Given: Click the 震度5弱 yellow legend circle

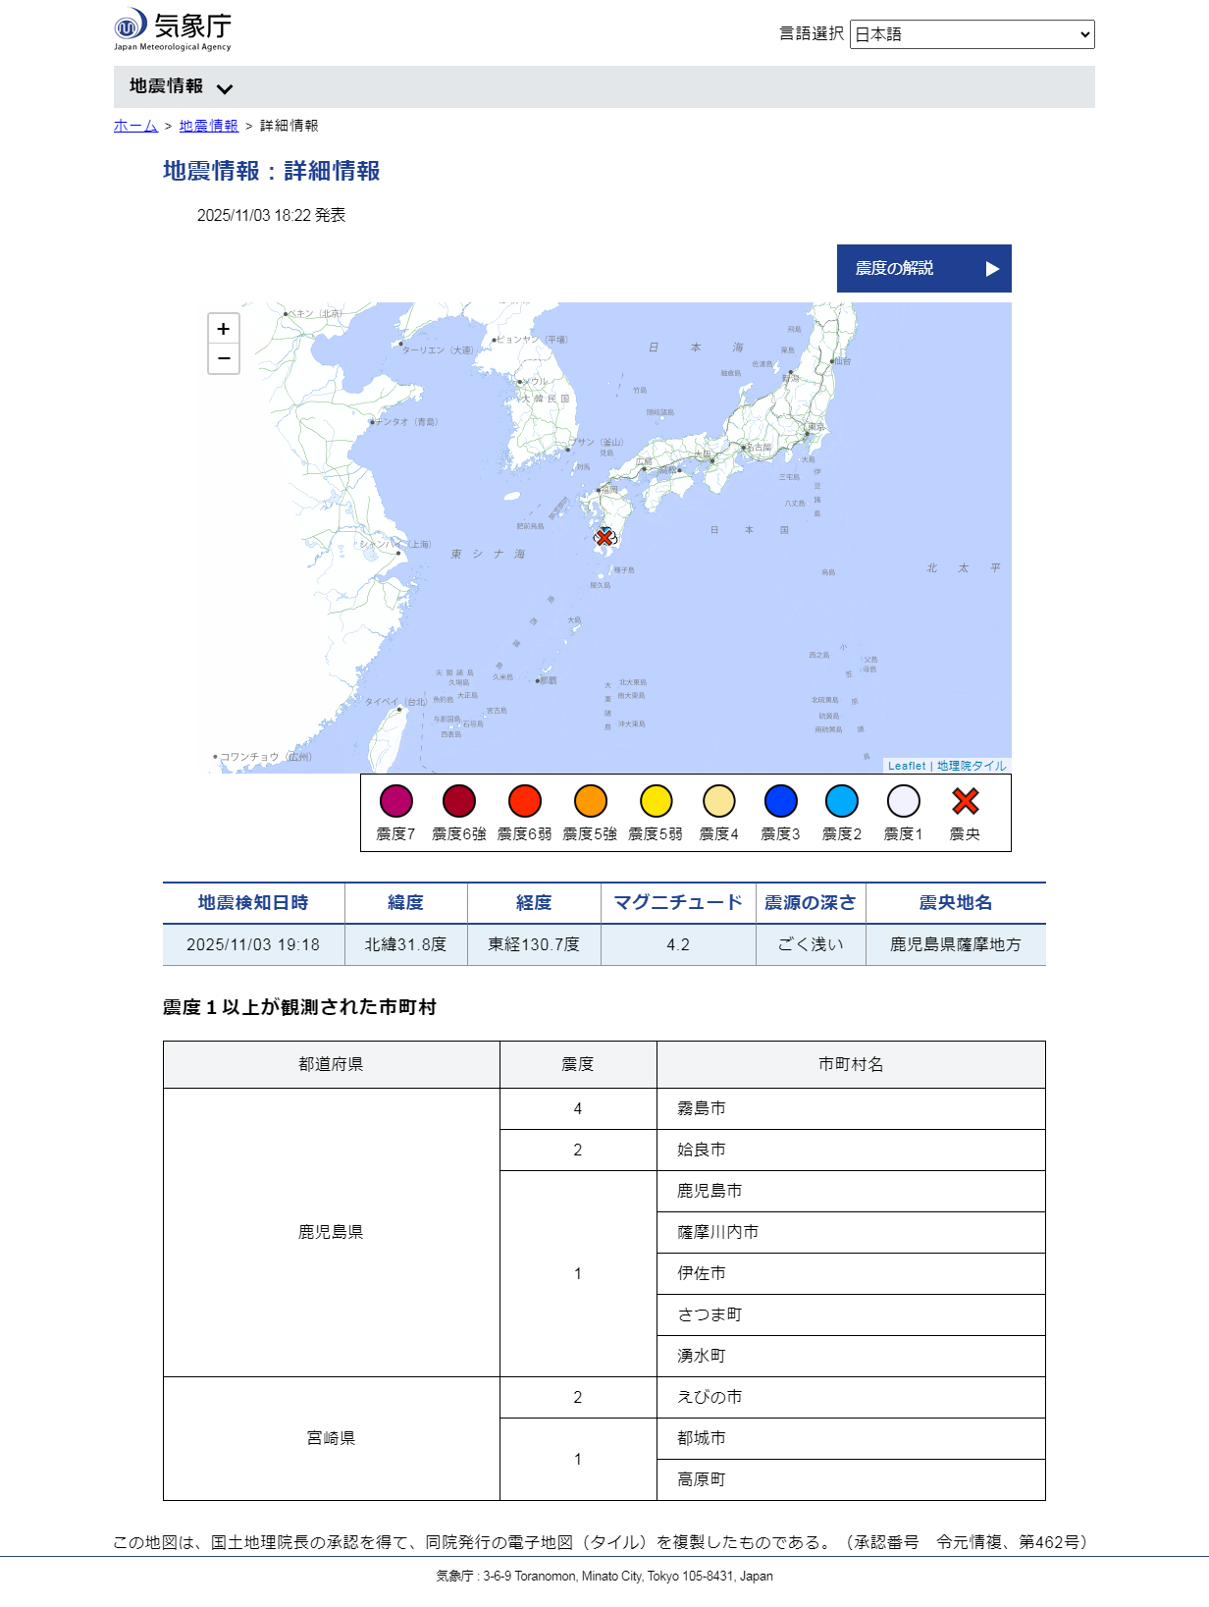Looking at the screenshot, I should pos(656,801).
